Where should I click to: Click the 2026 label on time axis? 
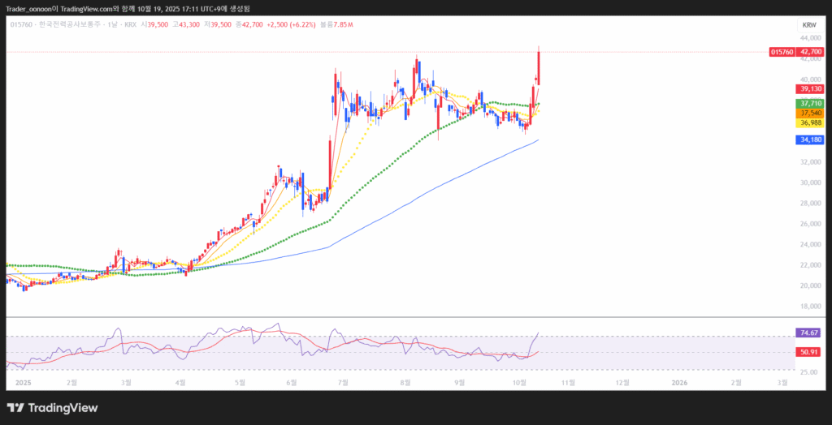point(679,381)
